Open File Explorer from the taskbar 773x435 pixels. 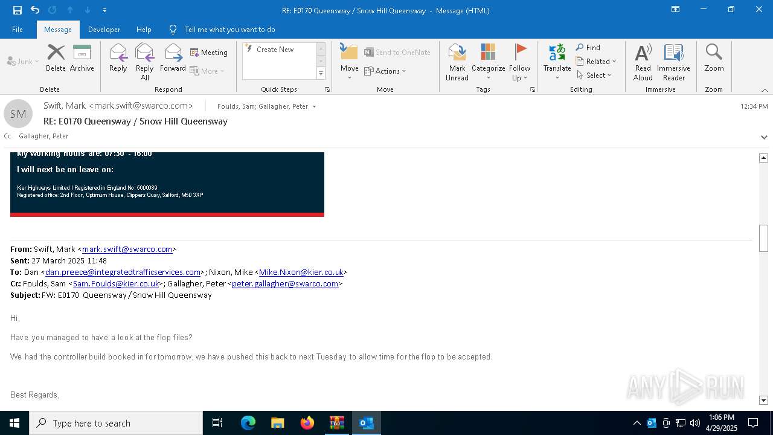(278, 423)
